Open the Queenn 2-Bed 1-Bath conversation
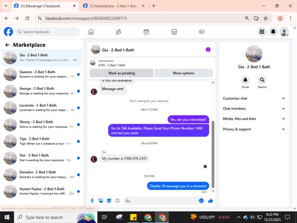Image resolution: width=297 pixels, height=223 pixels. [42, 74]
